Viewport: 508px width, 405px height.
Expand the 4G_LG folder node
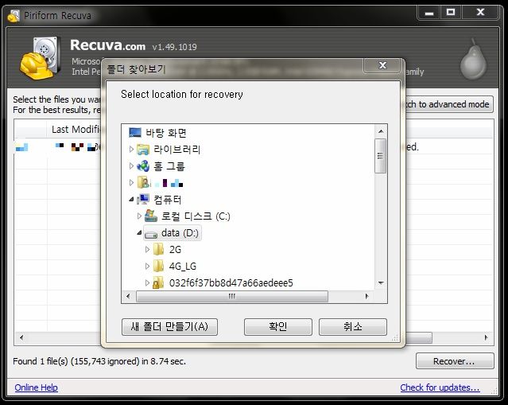(x=147, y=266)
